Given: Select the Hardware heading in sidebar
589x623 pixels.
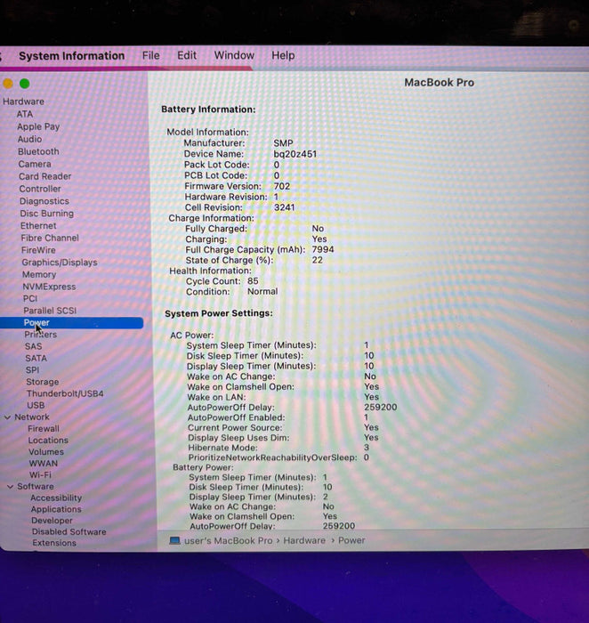Looking at the screenshot, I should point(23,101).
